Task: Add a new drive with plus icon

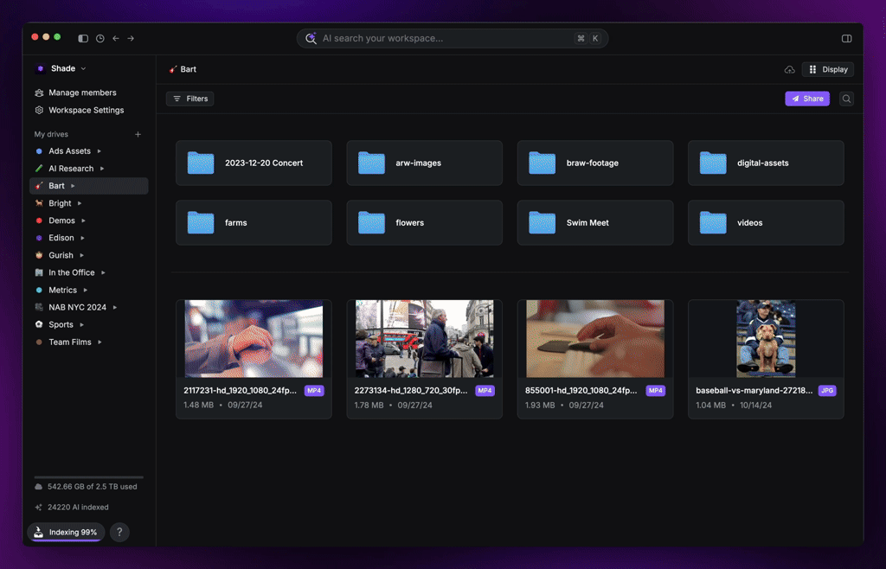Action: coord(138,134)
